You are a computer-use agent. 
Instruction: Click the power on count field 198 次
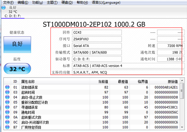tap(171, 52)
